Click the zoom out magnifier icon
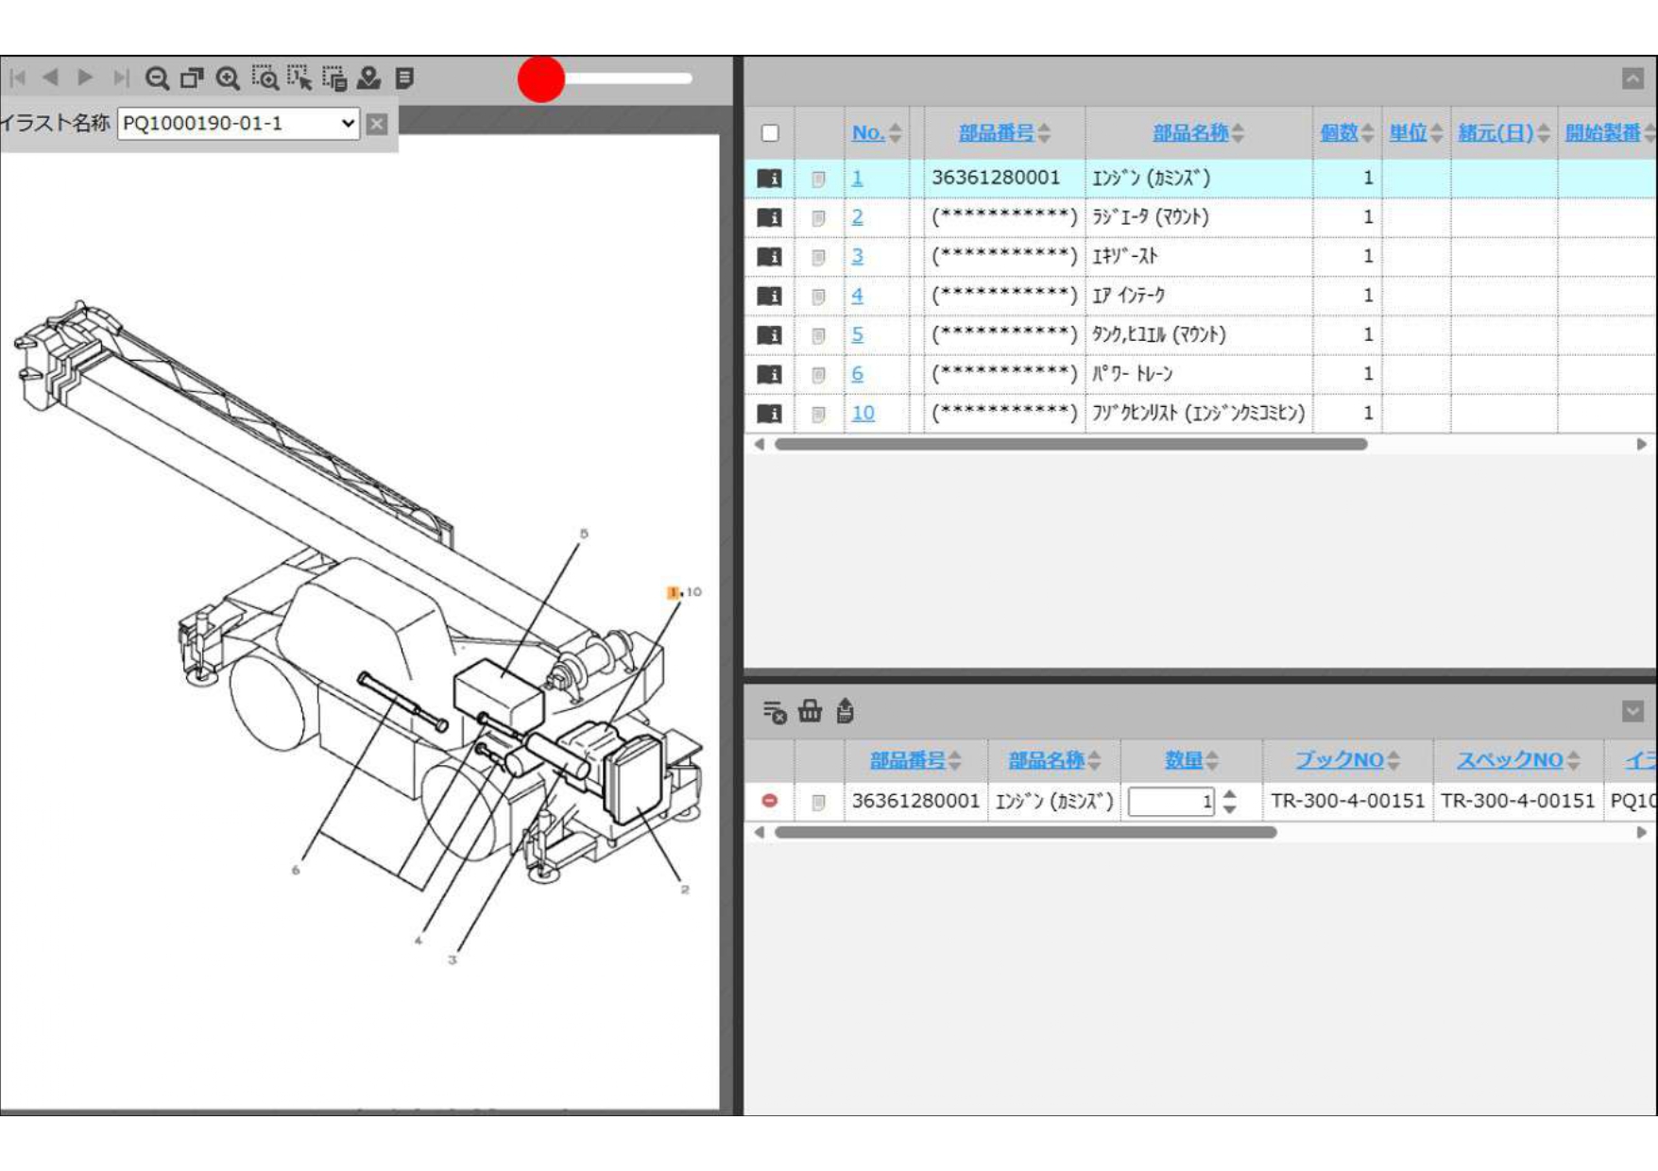The image size is (1658, 1171). click(x=157, y=78)
